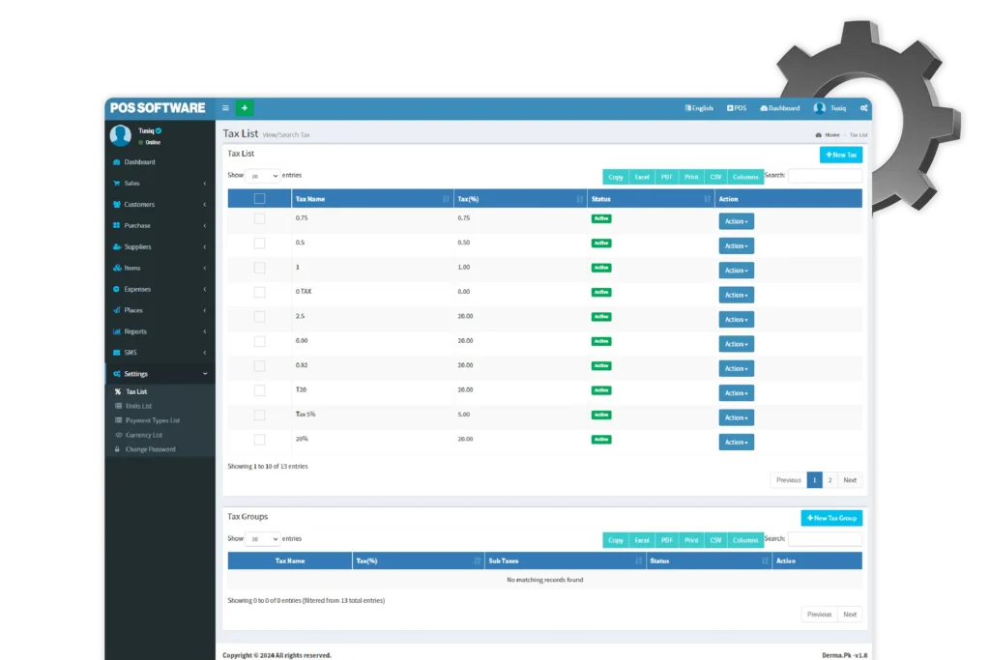Viewport: 990px width, 660px height.
Task: Click the Sales cart icon in the sidebar
Action: (117, 184)
